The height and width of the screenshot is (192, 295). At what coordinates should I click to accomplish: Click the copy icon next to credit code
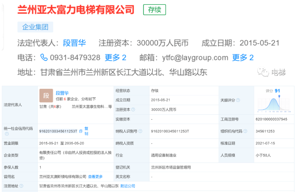[80, 130]
